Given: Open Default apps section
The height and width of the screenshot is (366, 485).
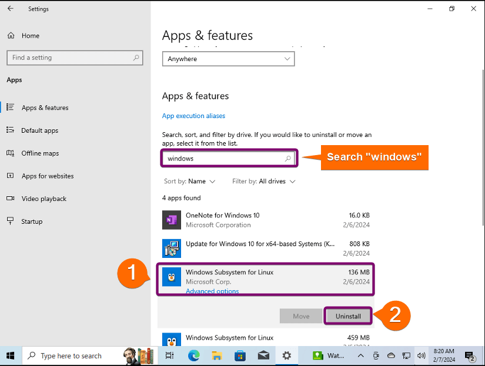Looking at the screenshot, I should (39, 130).
